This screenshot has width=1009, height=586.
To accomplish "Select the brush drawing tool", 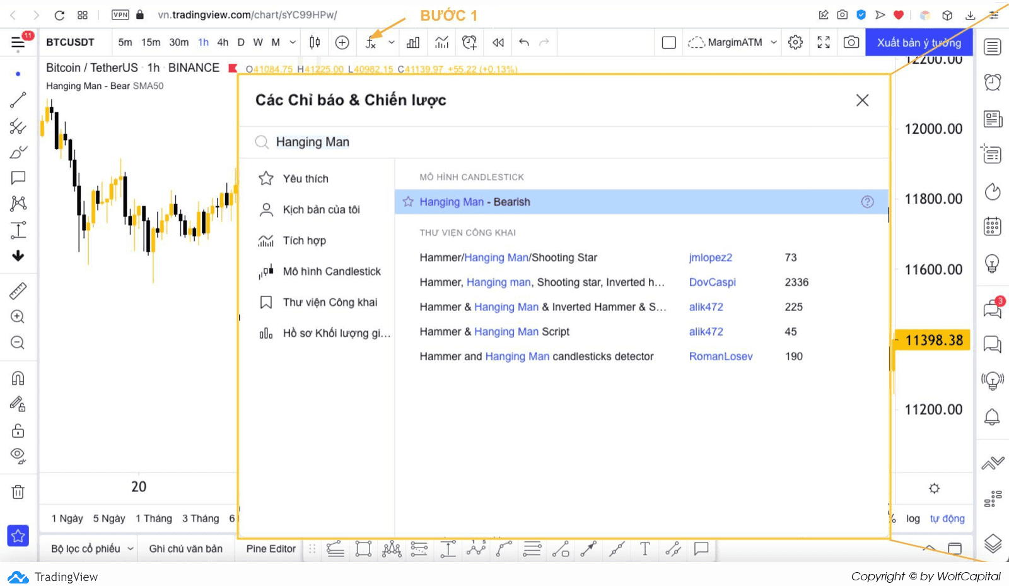I will click(18, 152).
